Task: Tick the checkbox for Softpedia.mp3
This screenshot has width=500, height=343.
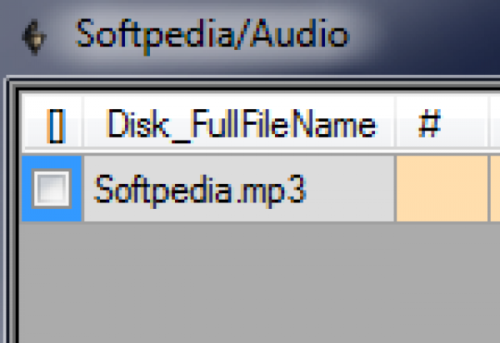Action: point(51,191)
